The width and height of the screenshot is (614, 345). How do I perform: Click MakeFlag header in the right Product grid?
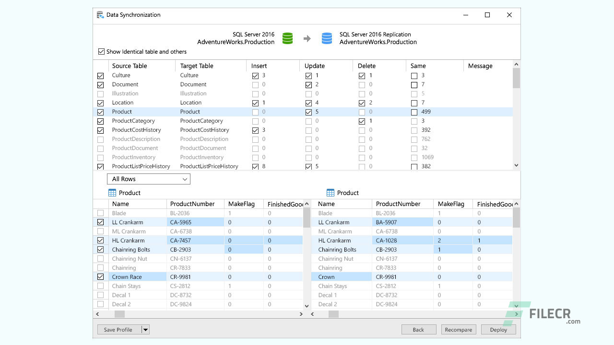tap(453, 204)
